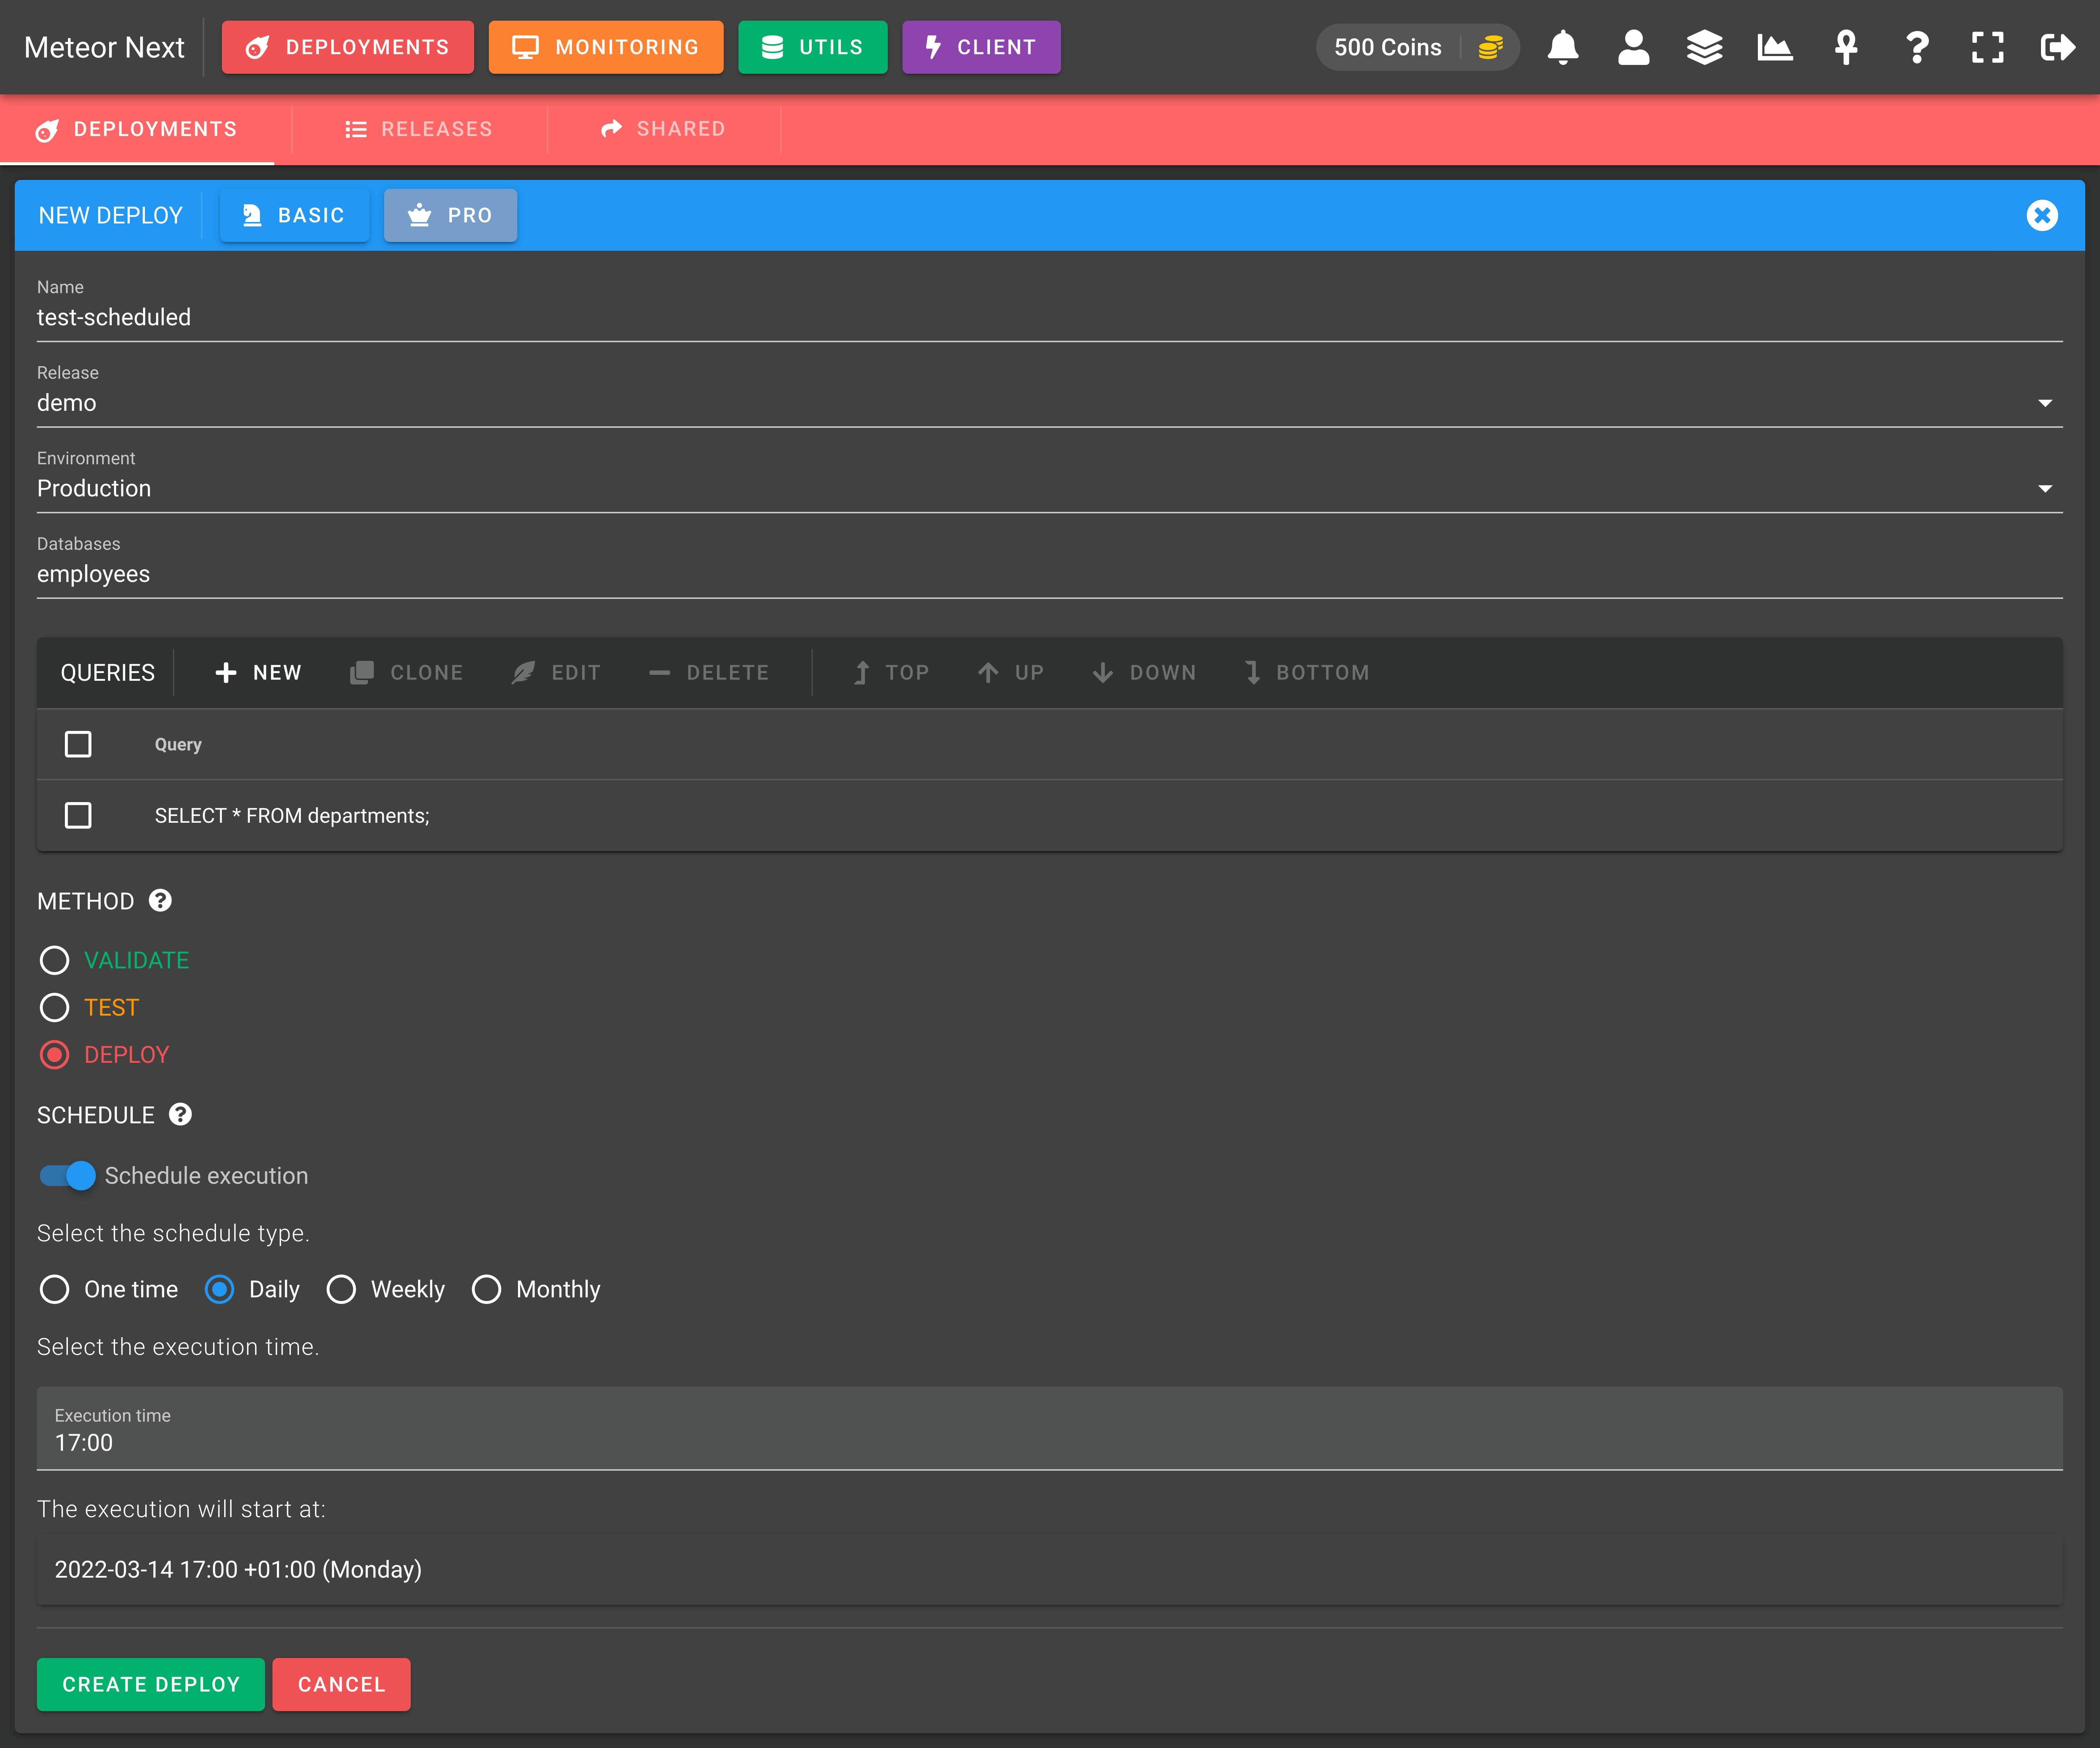Check the SELECT * FROM departments query
This screenshot has width=2100, height=1748.
(78, 815)
